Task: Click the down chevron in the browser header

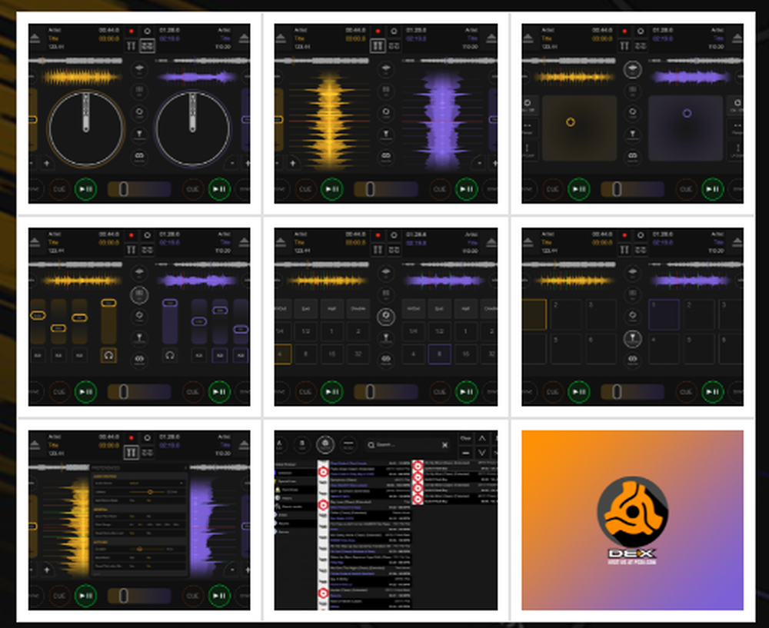Action: (482, 453)
